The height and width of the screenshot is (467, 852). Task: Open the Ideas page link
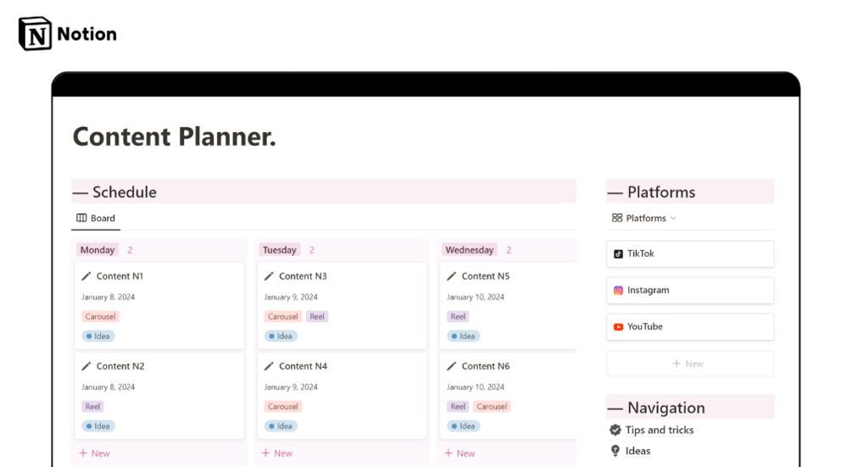(638, 451)
